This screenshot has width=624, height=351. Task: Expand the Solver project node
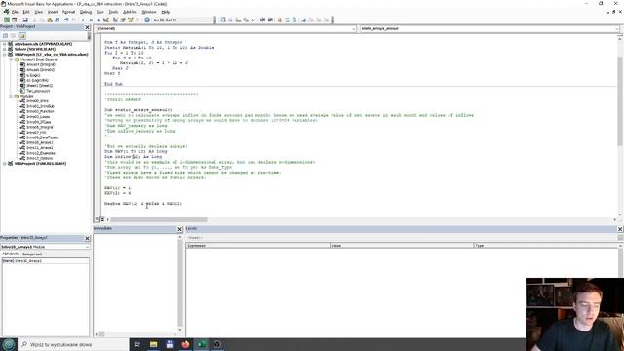tap(5, 49)
